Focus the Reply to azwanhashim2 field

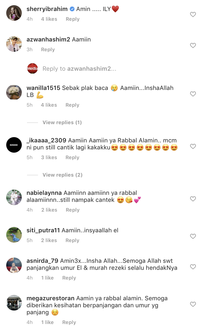[79, 69]
